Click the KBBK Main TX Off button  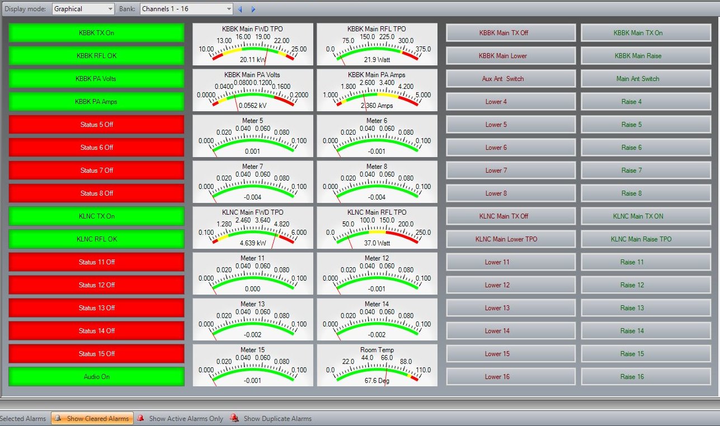pyautogui.click(x=511, y=33)
